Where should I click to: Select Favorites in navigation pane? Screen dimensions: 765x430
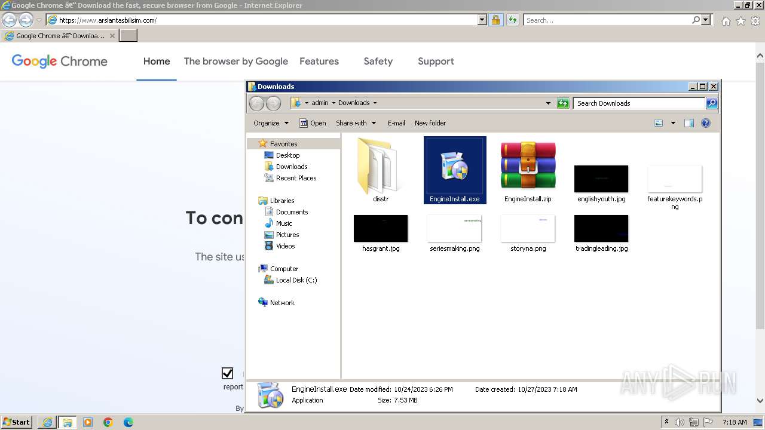283,144
